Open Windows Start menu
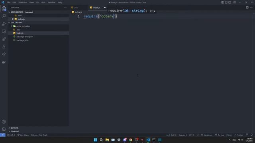Image resolution: width=255 pixels, height=143 pixels. pyautogui.click(x=96, y=140)
